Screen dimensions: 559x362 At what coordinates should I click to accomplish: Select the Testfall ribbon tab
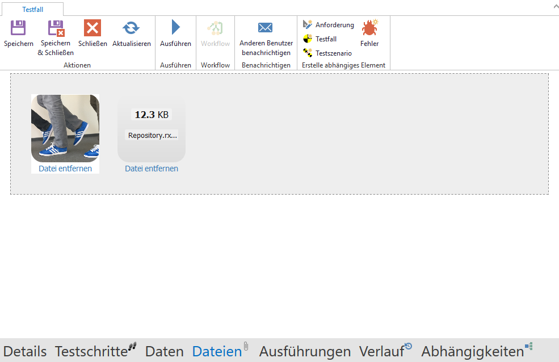pyautogui.click(x=32, y=10)
